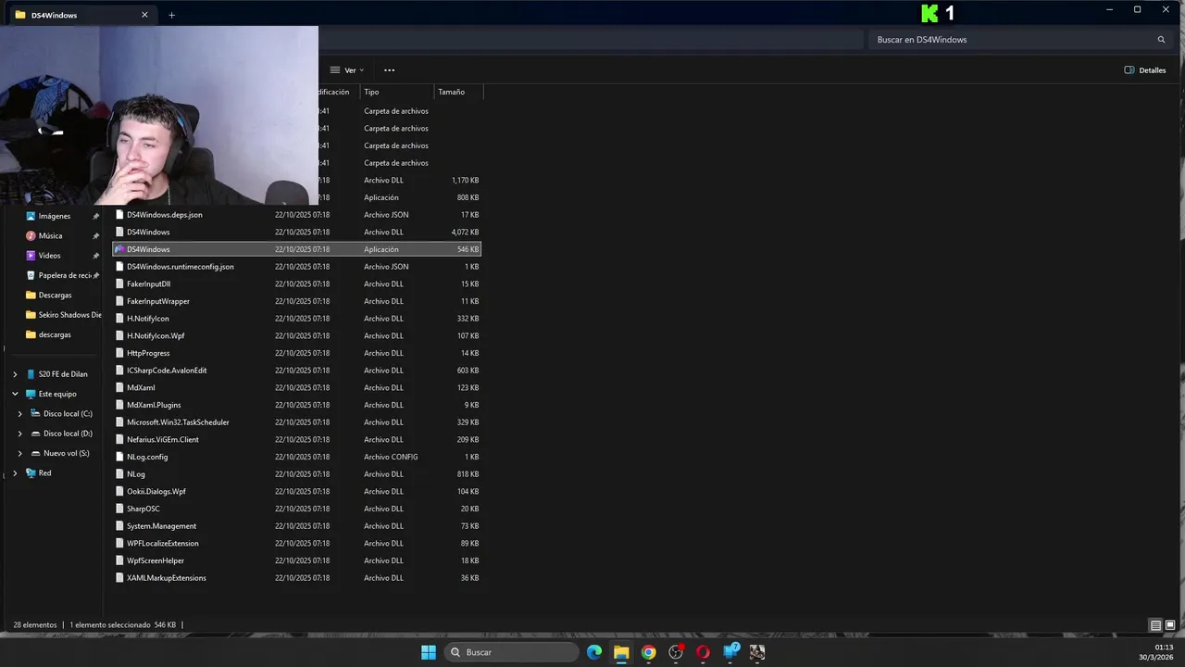Launch Microsoft Edge from the taskbar

tap(594, 652)
